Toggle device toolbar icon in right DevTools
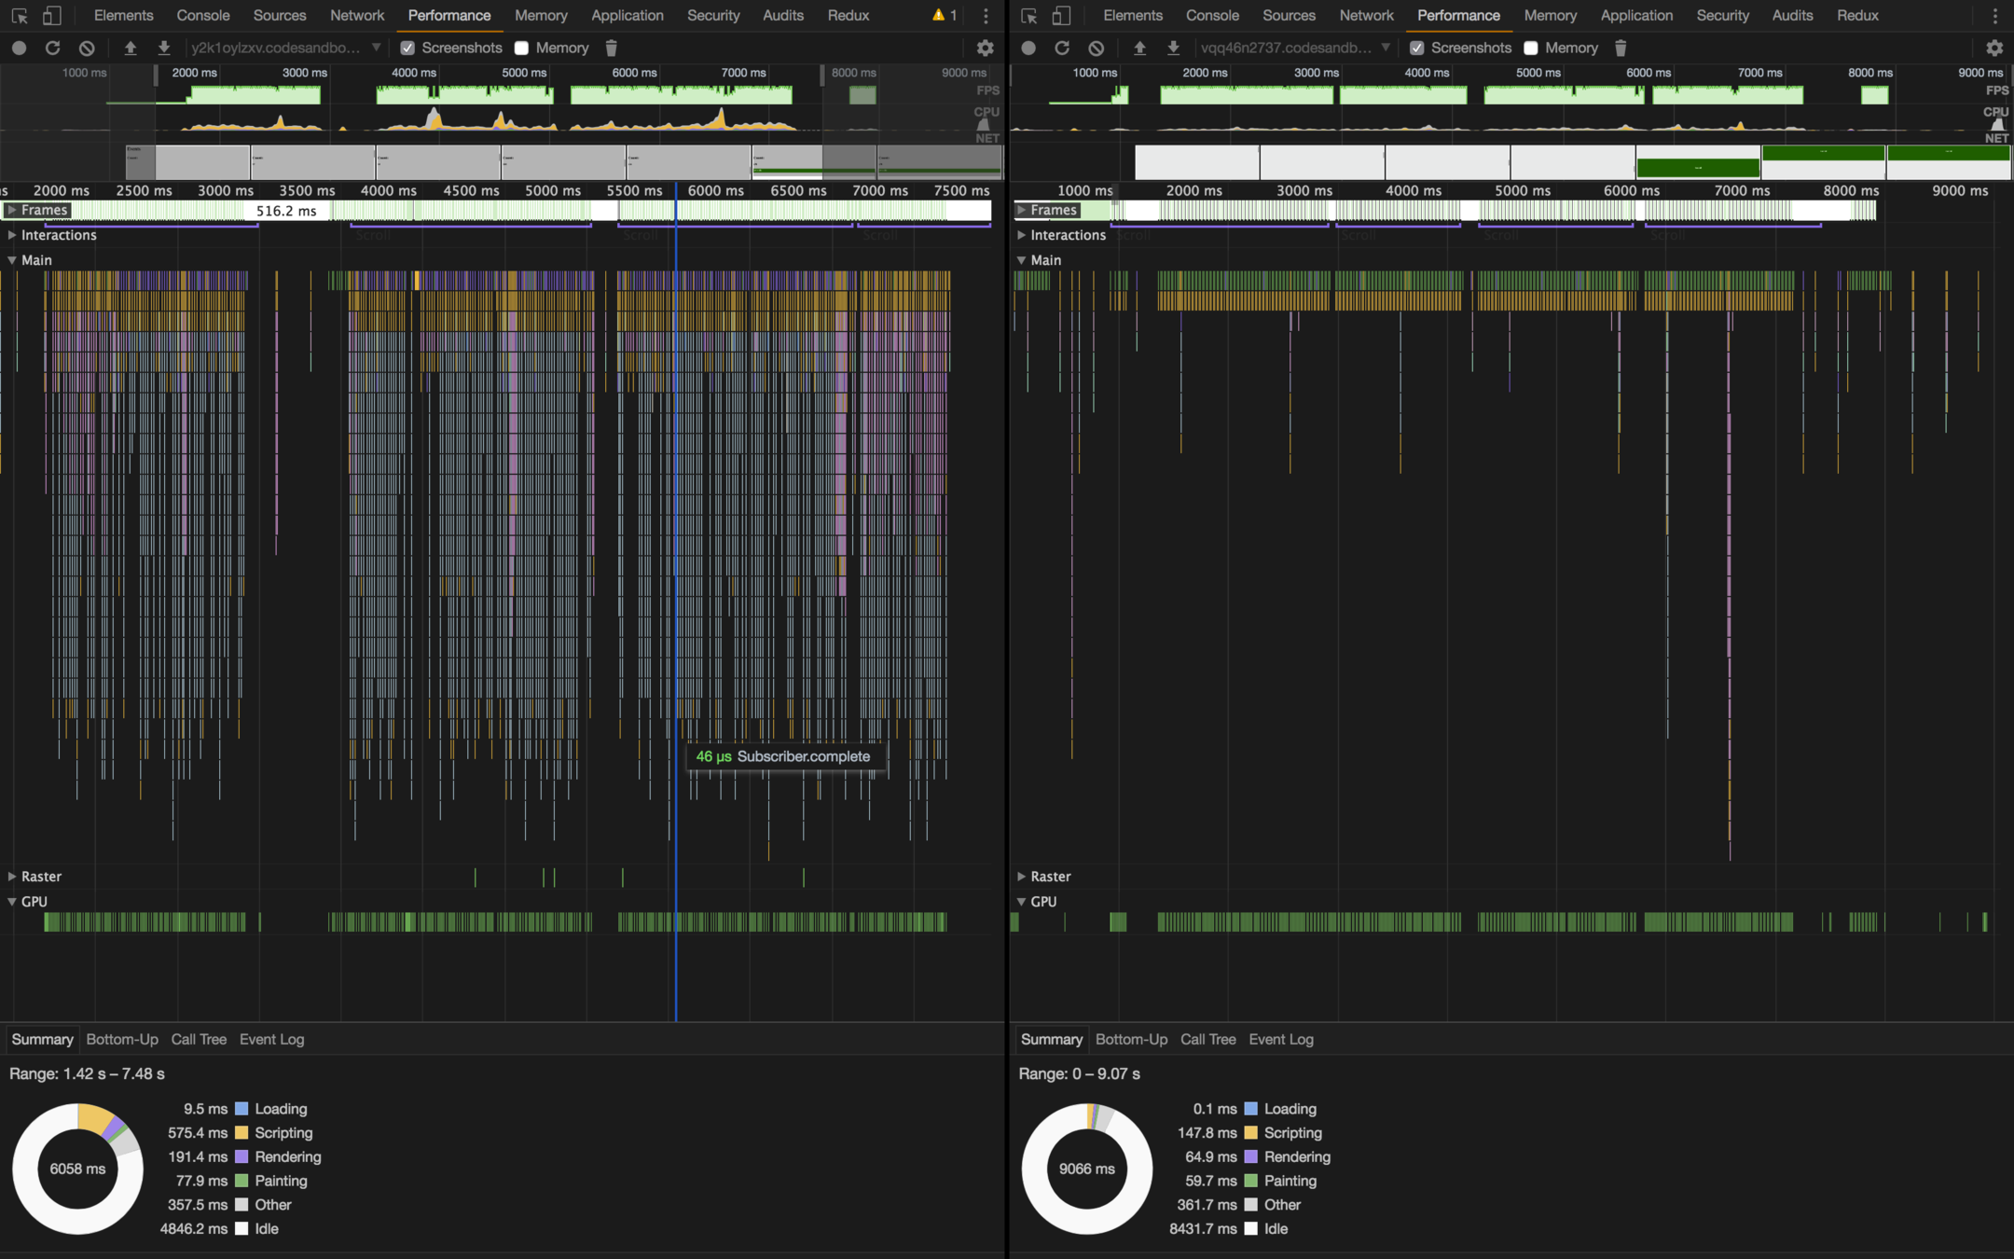Image resolution: width=2014 pixels, height=1259 pixels. (1061, 16)
